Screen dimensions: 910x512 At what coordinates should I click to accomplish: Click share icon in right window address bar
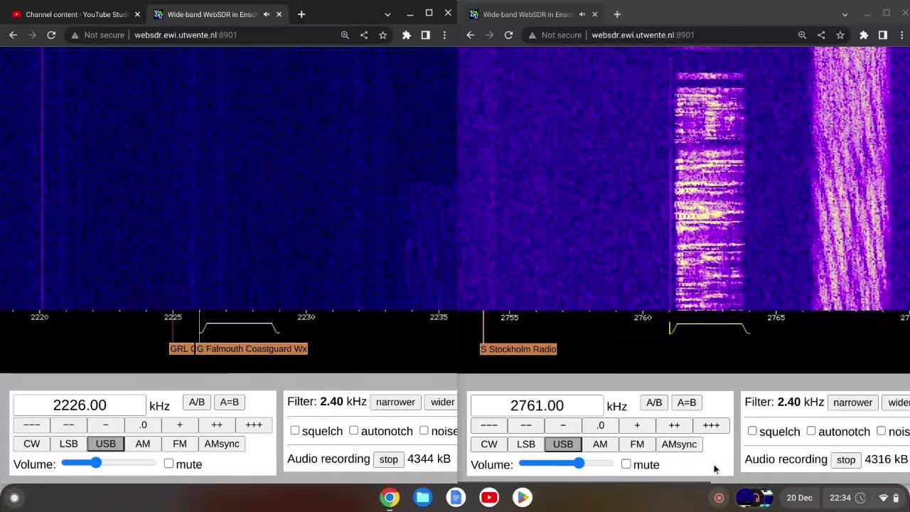pos(821,35)
